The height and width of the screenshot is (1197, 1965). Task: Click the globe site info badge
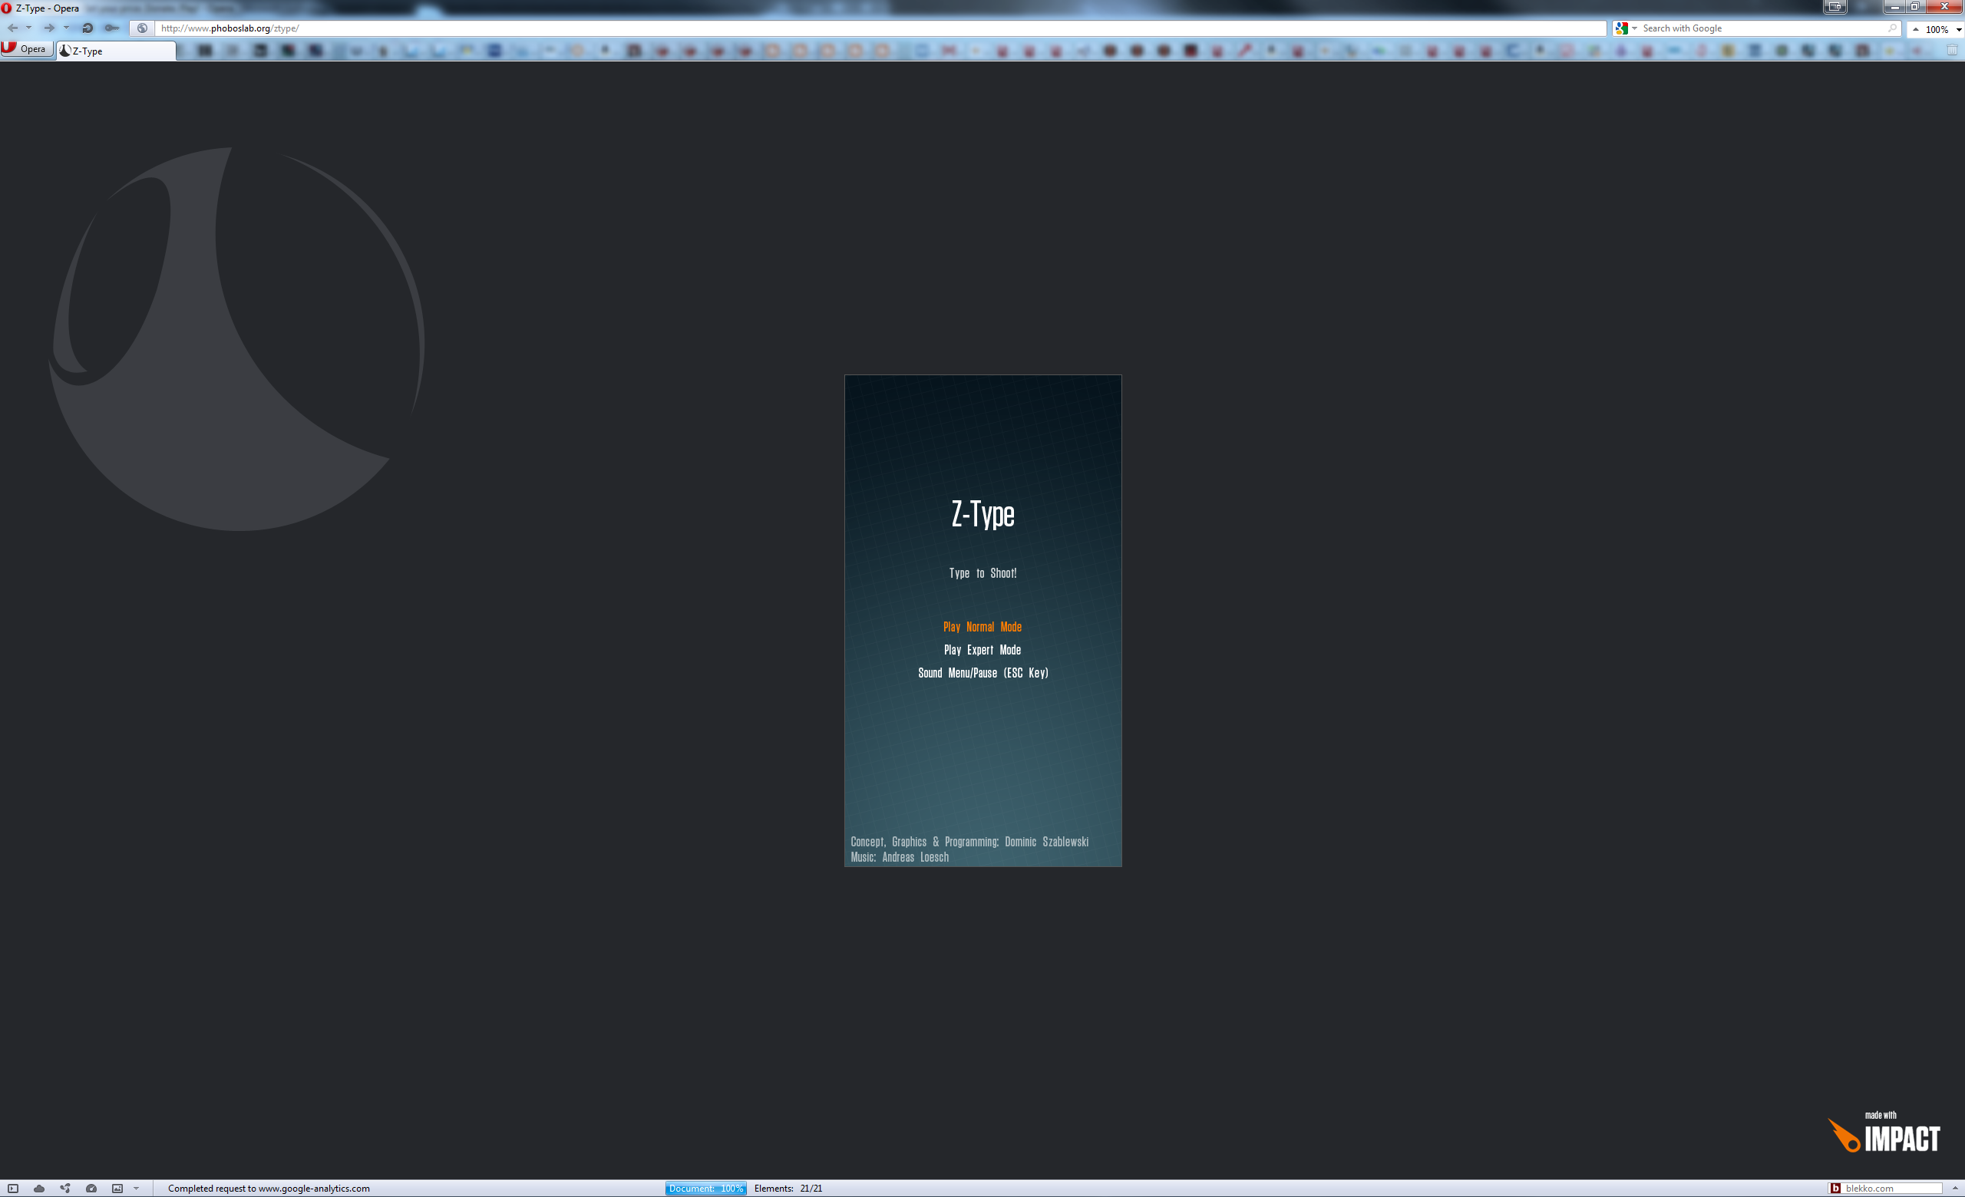(142, 28)
